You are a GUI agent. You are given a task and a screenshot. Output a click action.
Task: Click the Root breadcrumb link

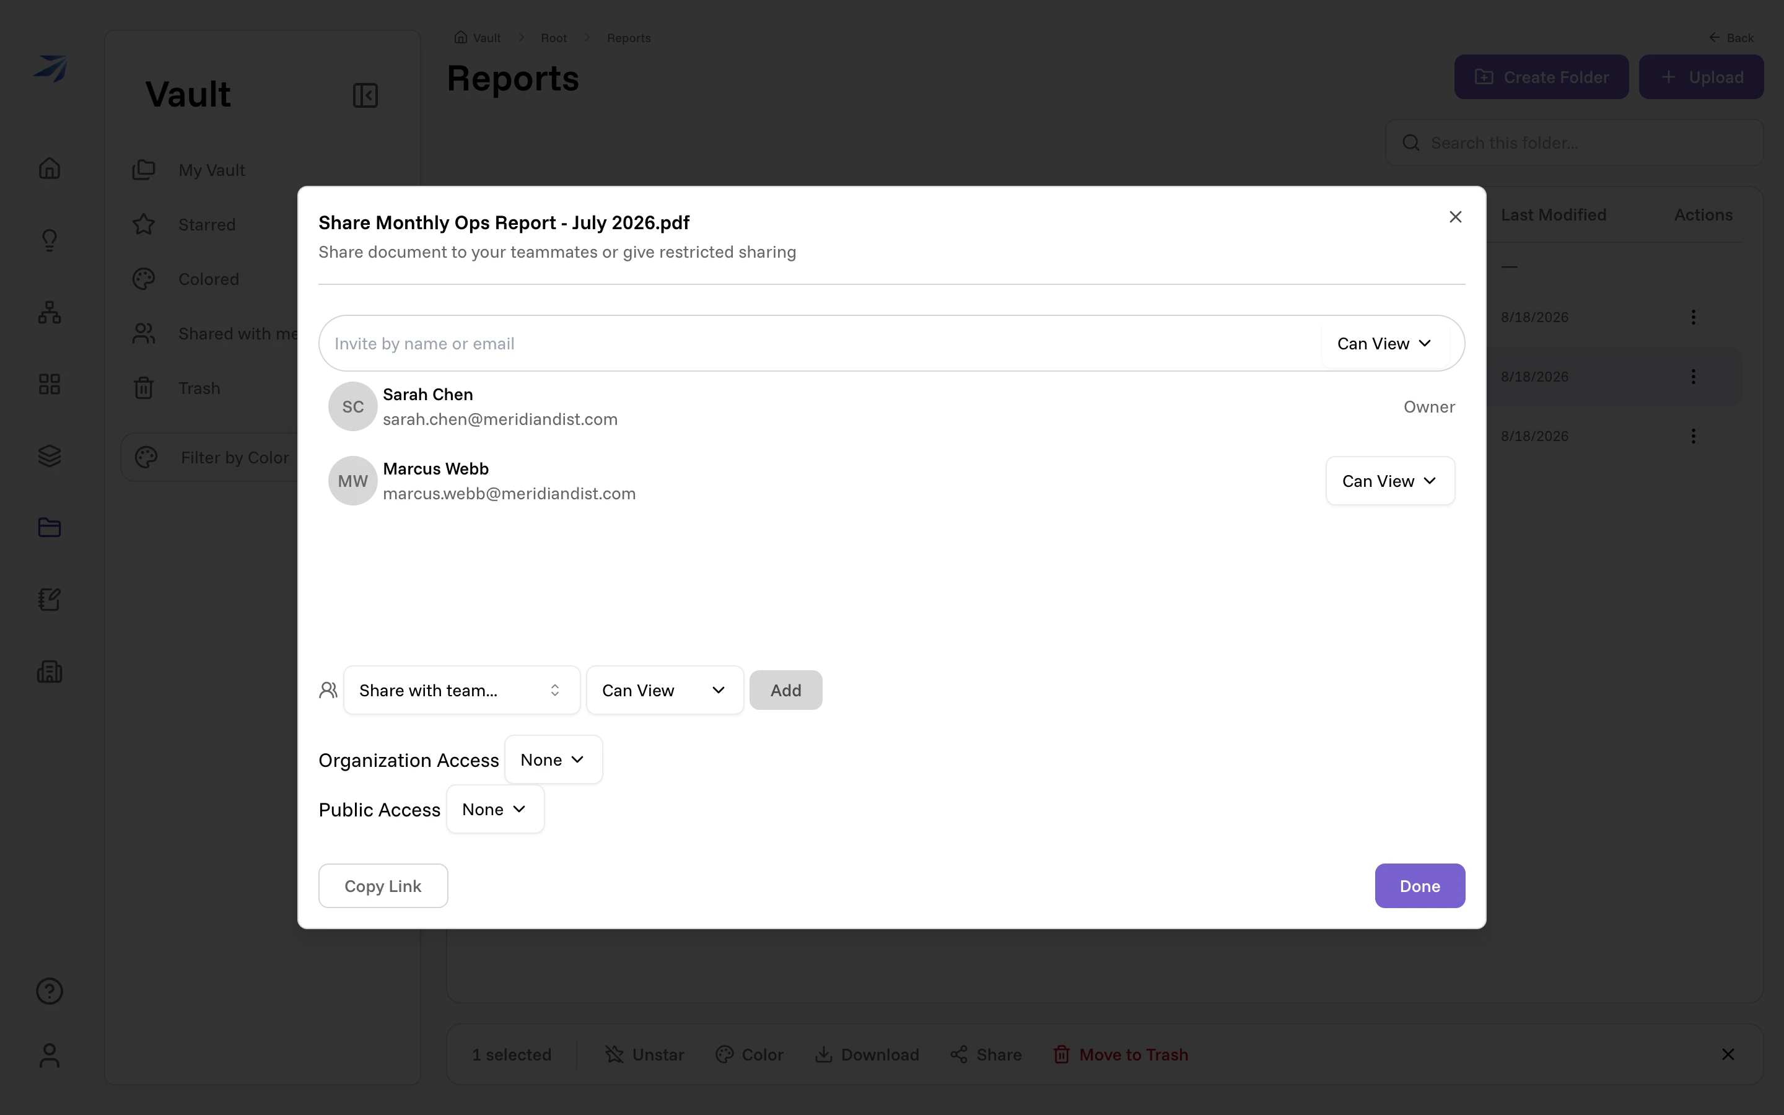tap(554, 38)
